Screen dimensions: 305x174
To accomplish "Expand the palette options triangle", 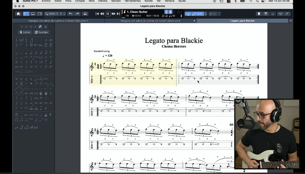I will tap(45, 27).
